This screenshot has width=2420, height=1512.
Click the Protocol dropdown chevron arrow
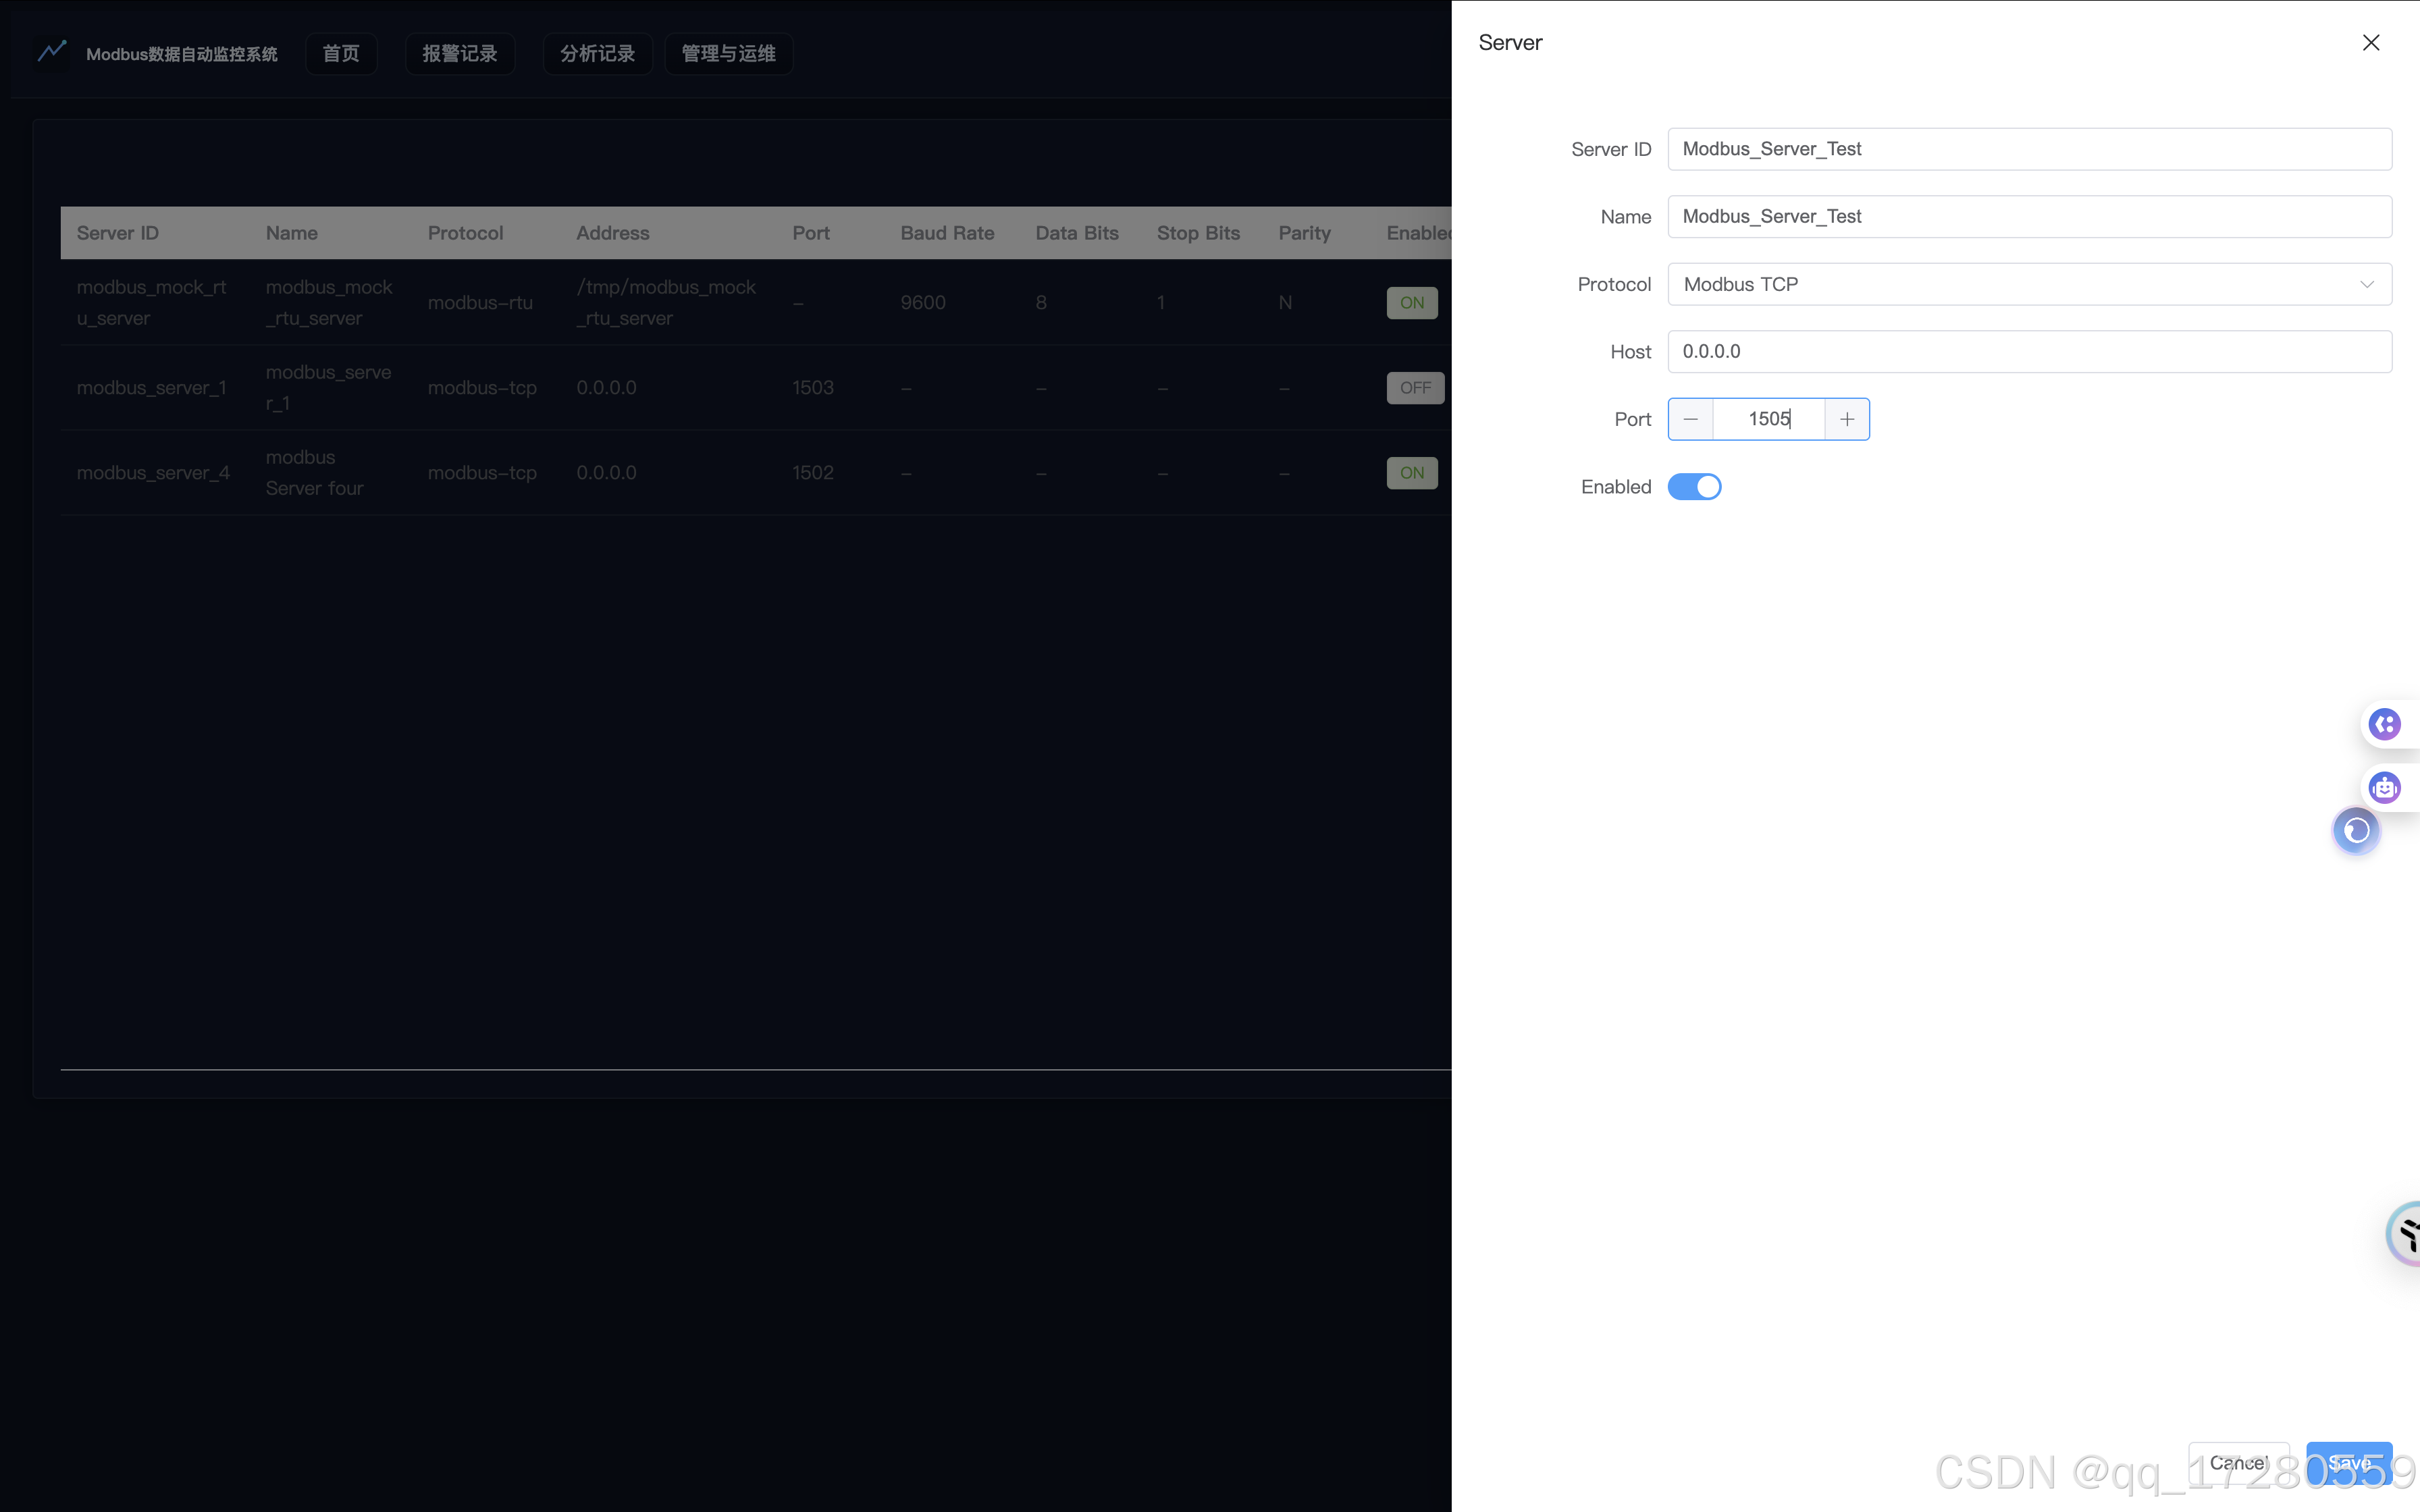(x=2366, y=285)
